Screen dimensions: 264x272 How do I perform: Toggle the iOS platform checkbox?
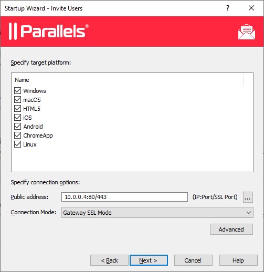17,118
